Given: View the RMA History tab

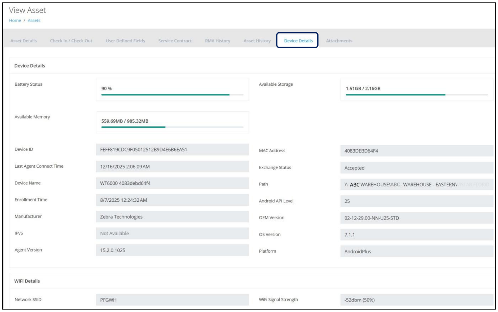Looking at the screenshot, I should [x=218, y=41].
